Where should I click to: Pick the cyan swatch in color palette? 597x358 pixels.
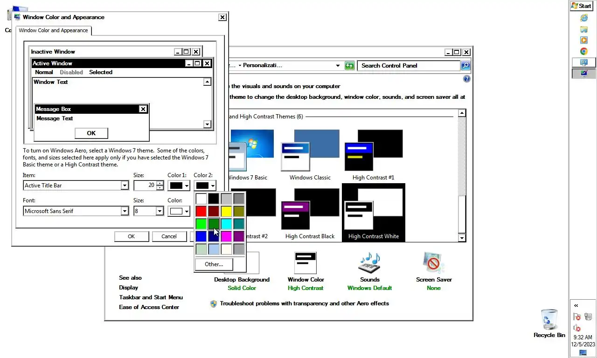coord(226,224)
